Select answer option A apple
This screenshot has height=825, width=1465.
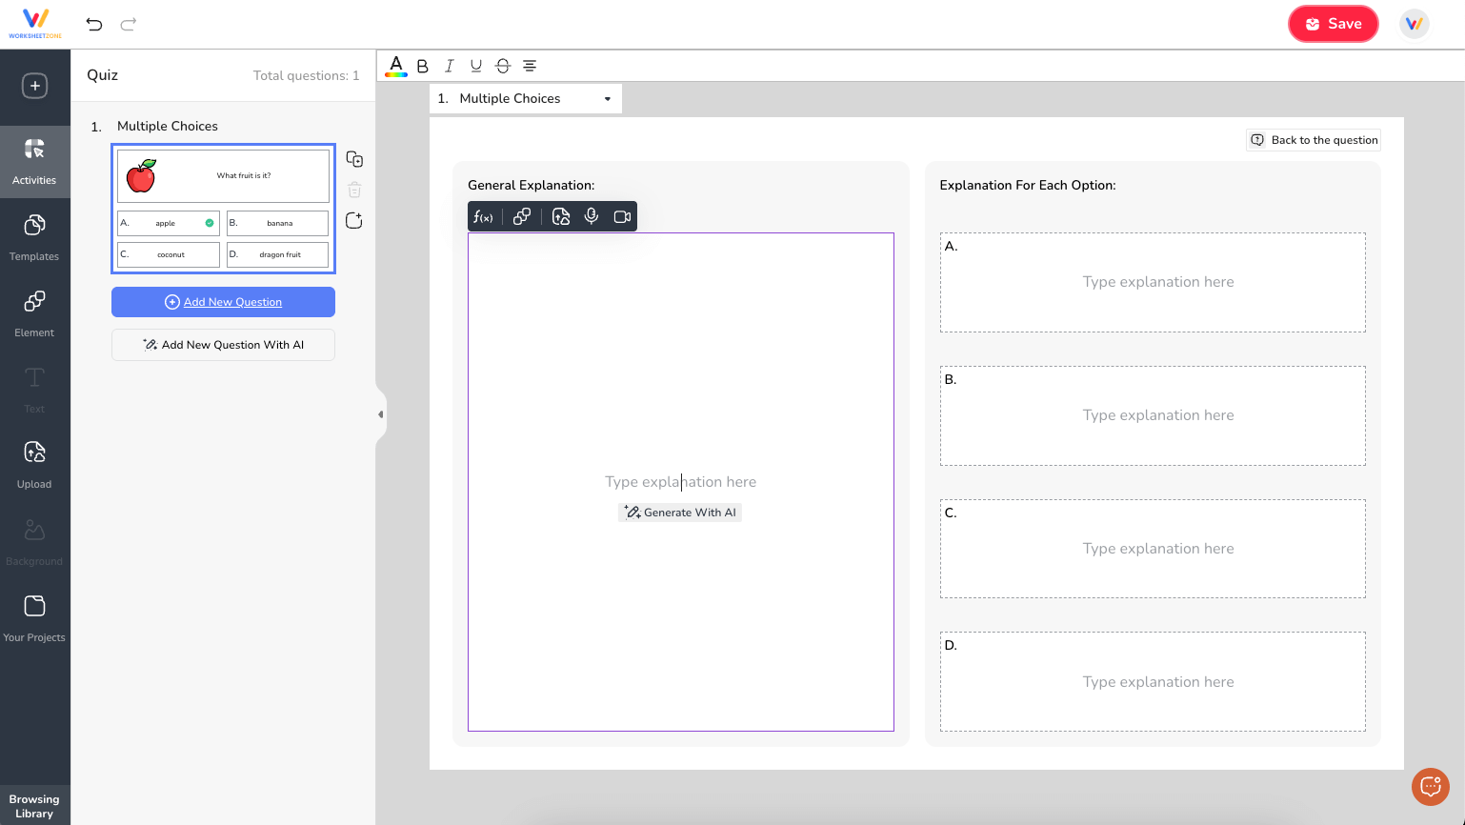pos(169,223)
